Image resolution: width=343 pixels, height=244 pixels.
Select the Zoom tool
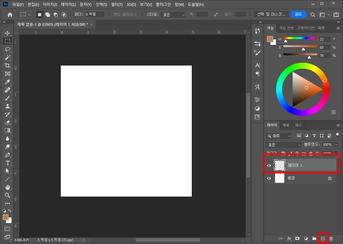[x=7, y=195]
